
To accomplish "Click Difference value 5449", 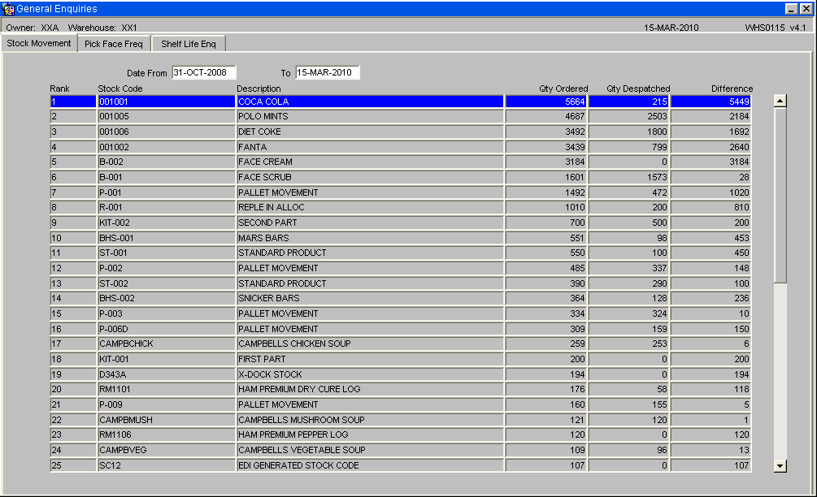I will (x=711, y=102).
